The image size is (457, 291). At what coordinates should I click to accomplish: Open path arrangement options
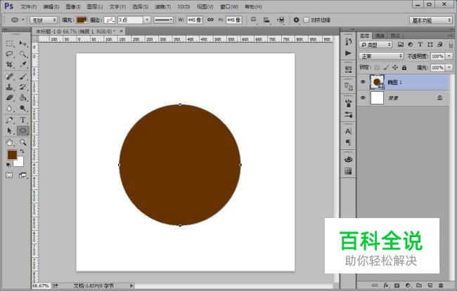281,20
